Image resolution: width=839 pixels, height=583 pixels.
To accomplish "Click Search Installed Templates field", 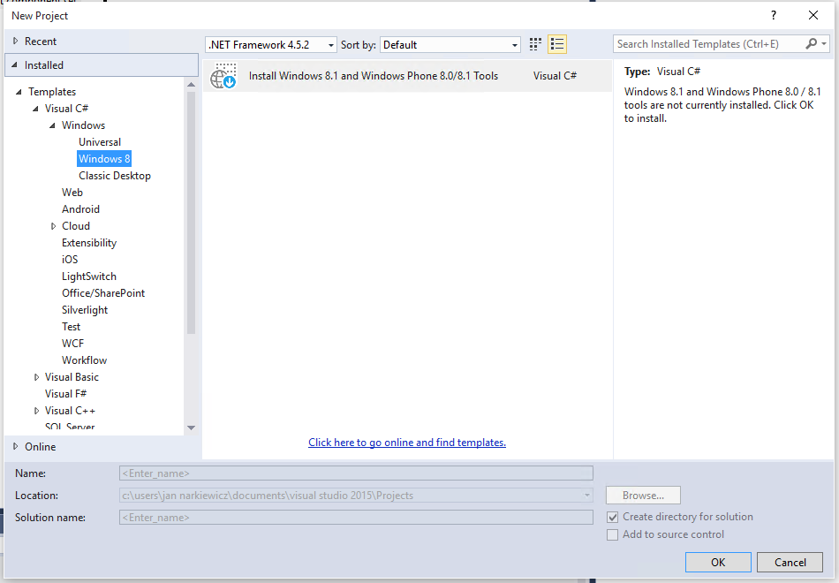I will 709,44.
